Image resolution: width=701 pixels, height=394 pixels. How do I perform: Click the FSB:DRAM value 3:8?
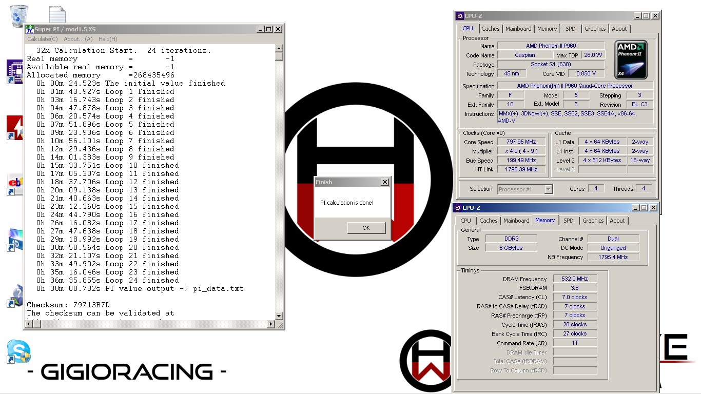click(x=575, y=288)
